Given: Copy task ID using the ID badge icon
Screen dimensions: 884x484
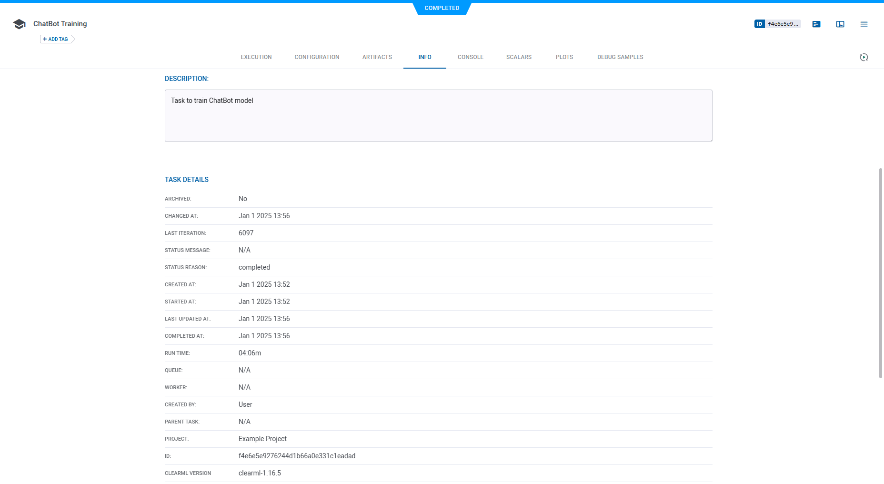Looking at the screenshot, I should (x=759, y=24).
